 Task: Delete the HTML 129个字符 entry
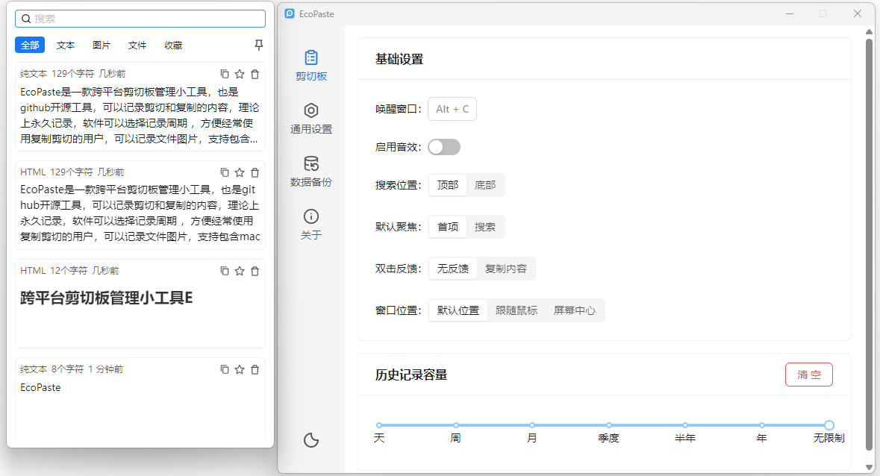click(255, 172)
